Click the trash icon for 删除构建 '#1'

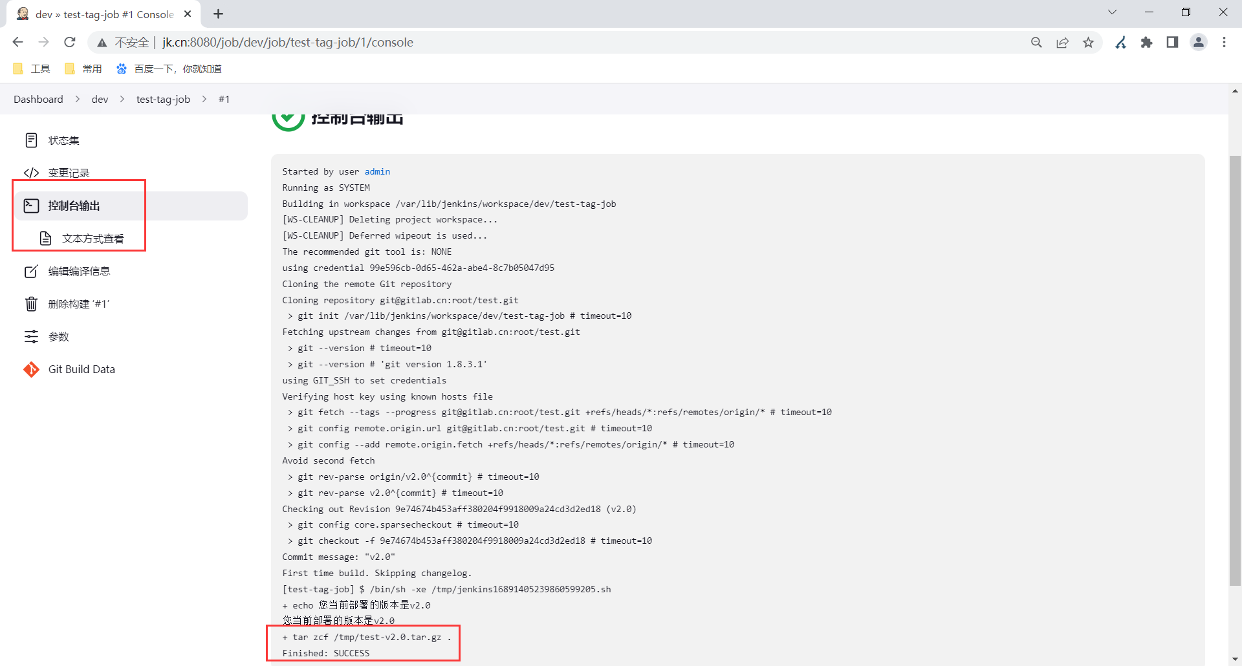[31, 304]
